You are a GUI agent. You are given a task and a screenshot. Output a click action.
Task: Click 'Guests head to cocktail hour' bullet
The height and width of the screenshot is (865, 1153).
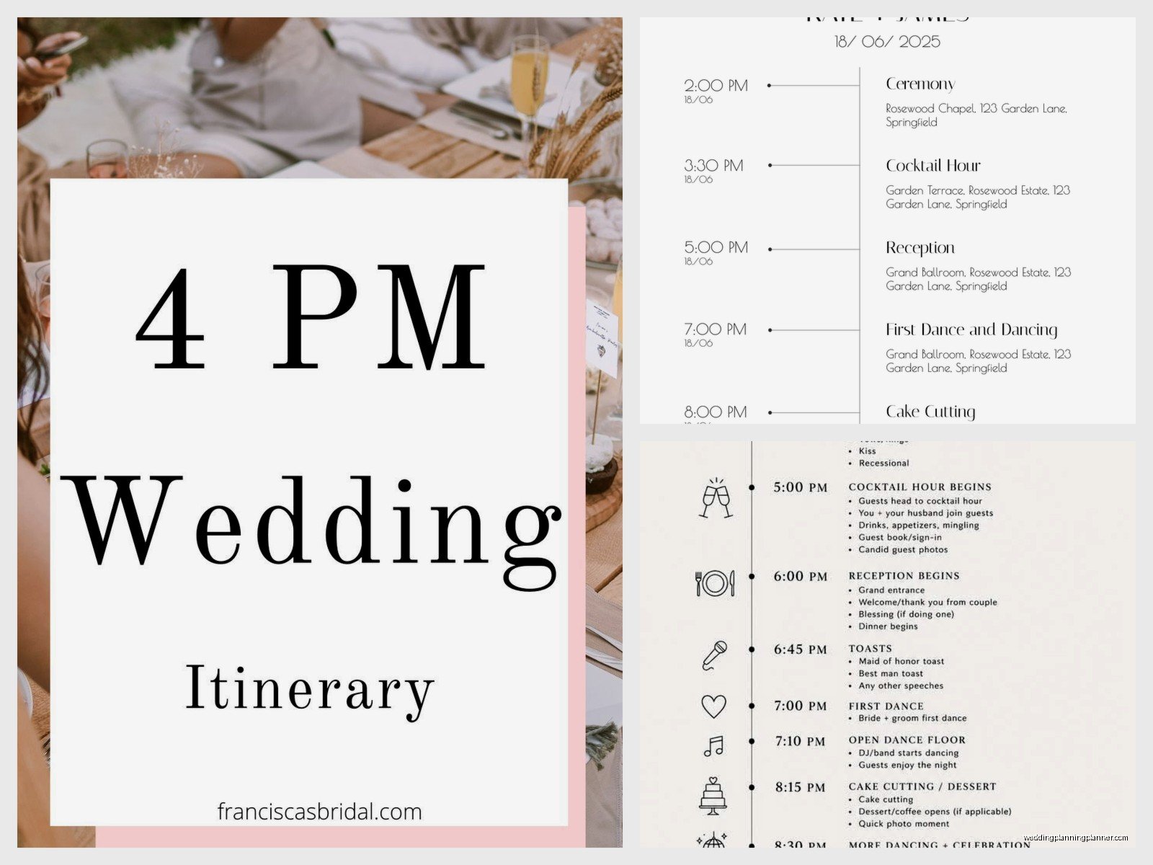point(920,501)
